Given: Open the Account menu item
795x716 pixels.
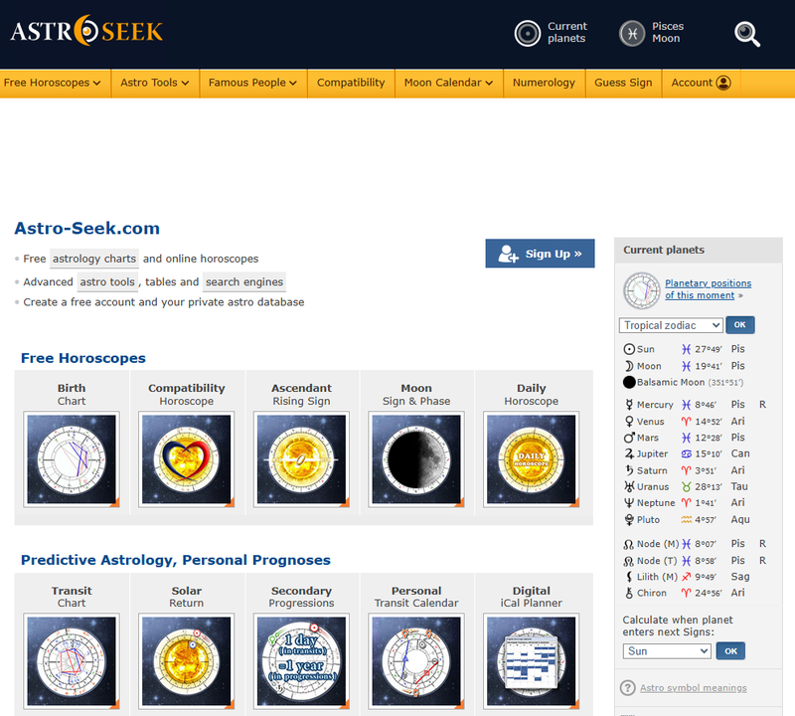Looking at the screenshot, I should 701,83.
